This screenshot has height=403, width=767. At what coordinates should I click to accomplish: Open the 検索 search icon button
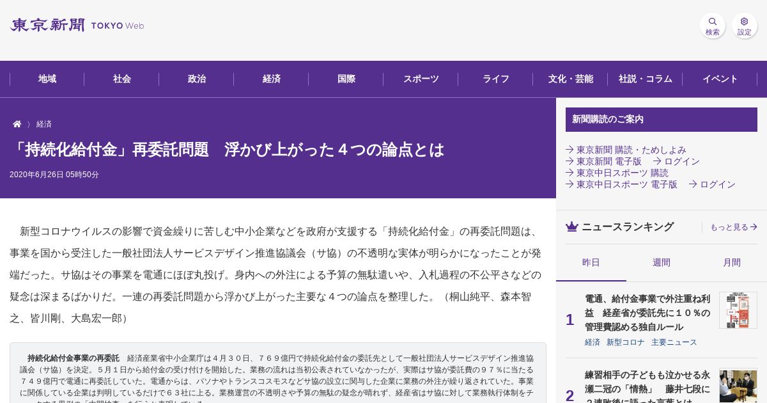[713, 26]
